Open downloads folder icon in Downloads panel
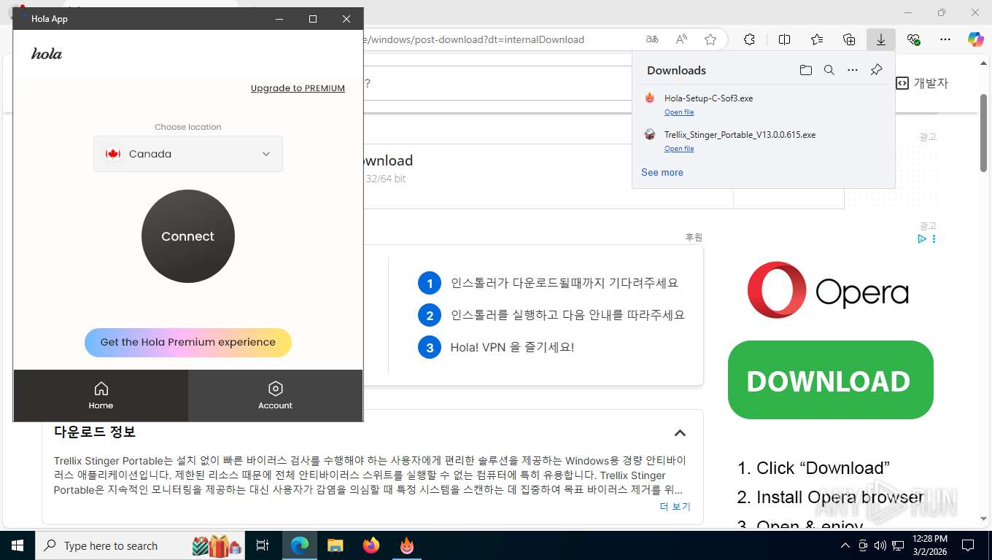This screenshot has width=992, height=560. (805, 70)
